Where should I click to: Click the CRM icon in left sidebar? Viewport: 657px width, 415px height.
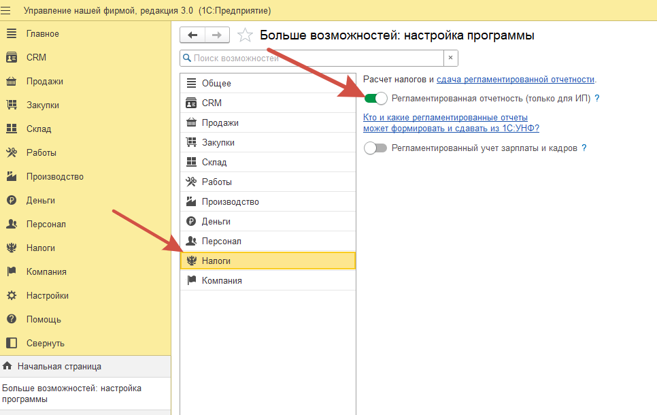click(x=11, y=58)
